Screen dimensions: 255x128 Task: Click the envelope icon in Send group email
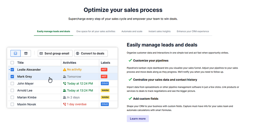tap(41, 53)
